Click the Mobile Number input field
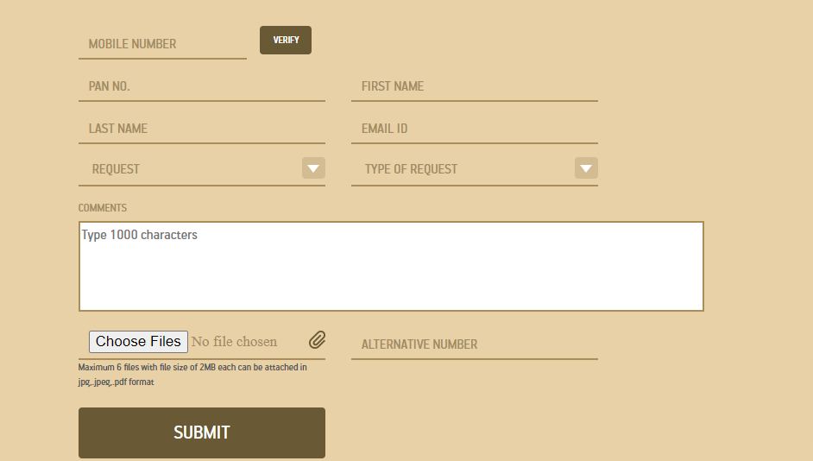 [162, 44]
